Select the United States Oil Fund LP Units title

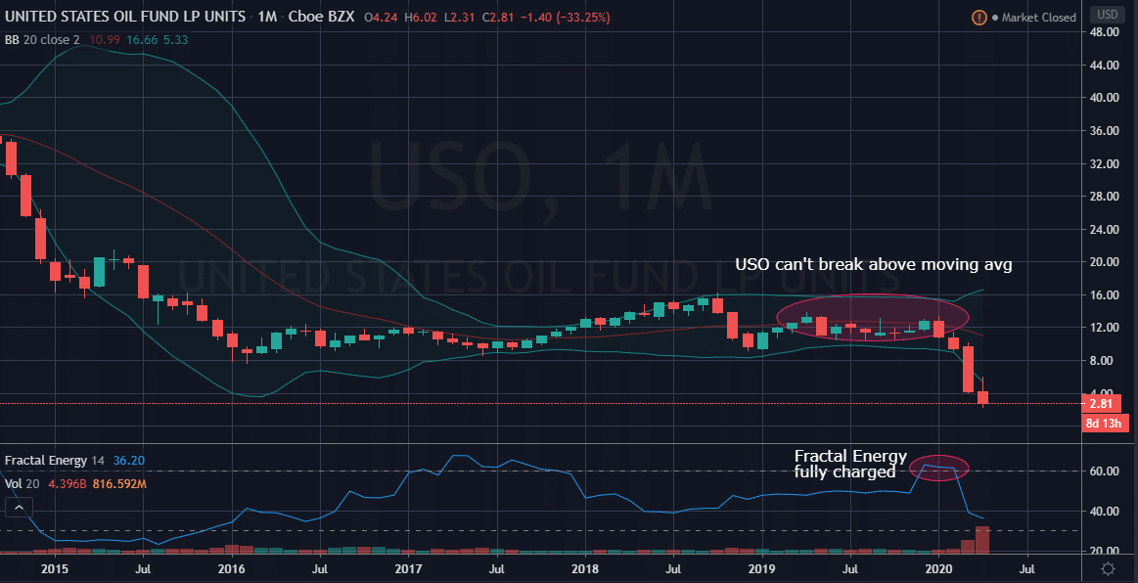125,16
